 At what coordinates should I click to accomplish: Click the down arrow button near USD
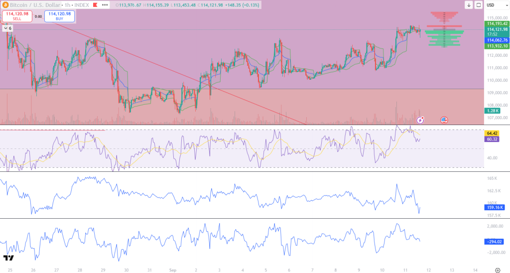point(469,5)
